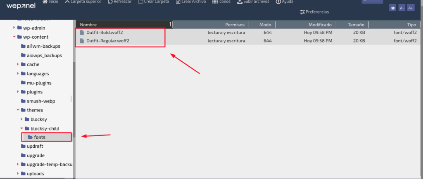Click the Outfit-Regular.woff2 file icon
423x179 pixels.
(82, 41)
